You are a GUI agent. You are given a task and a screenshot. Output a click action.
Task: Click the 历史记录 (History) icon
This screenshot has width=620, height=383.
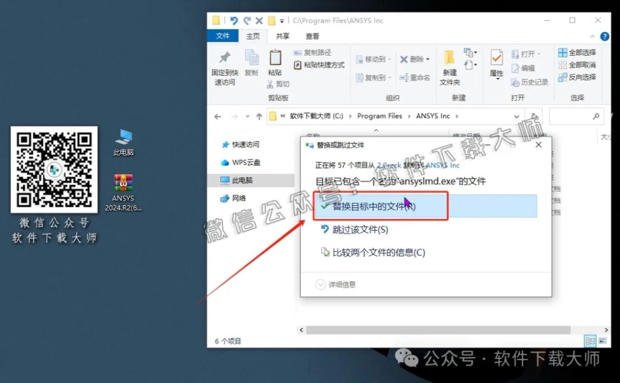point(515,82)
